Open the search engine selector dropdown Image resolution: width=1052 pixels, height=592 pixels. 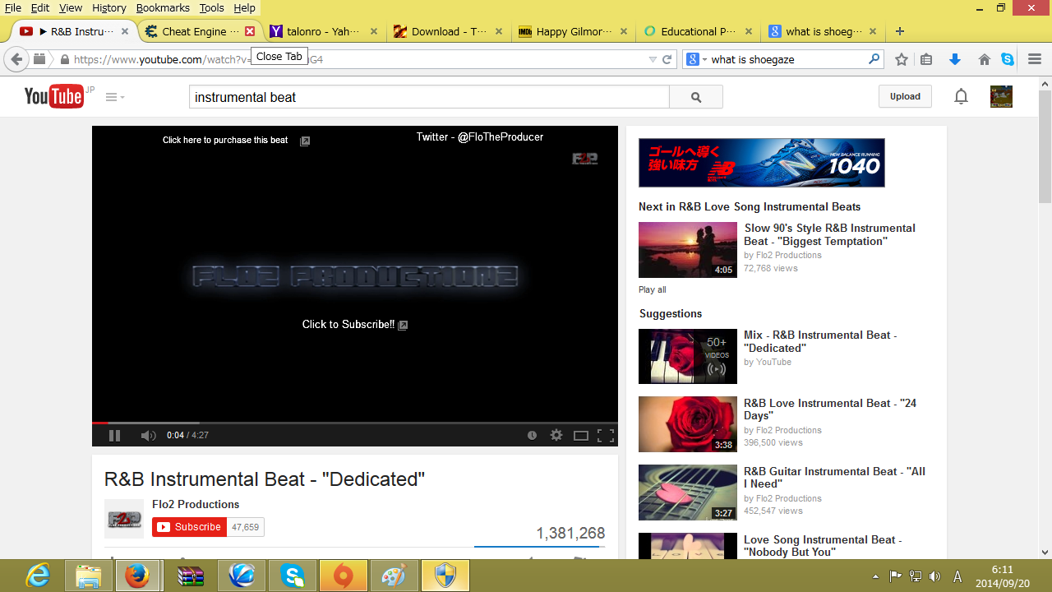coord(695,59)
